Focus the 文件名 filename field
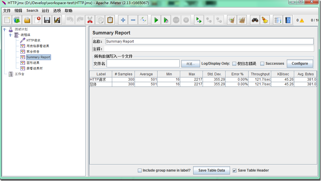Screen dimensions: 321x181 (143, 64)
